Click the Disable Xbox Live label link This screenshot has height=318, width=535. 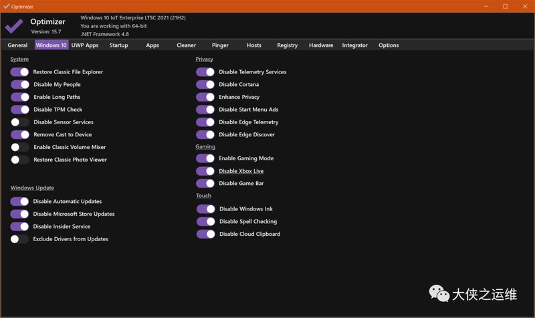tap(241, 171)
